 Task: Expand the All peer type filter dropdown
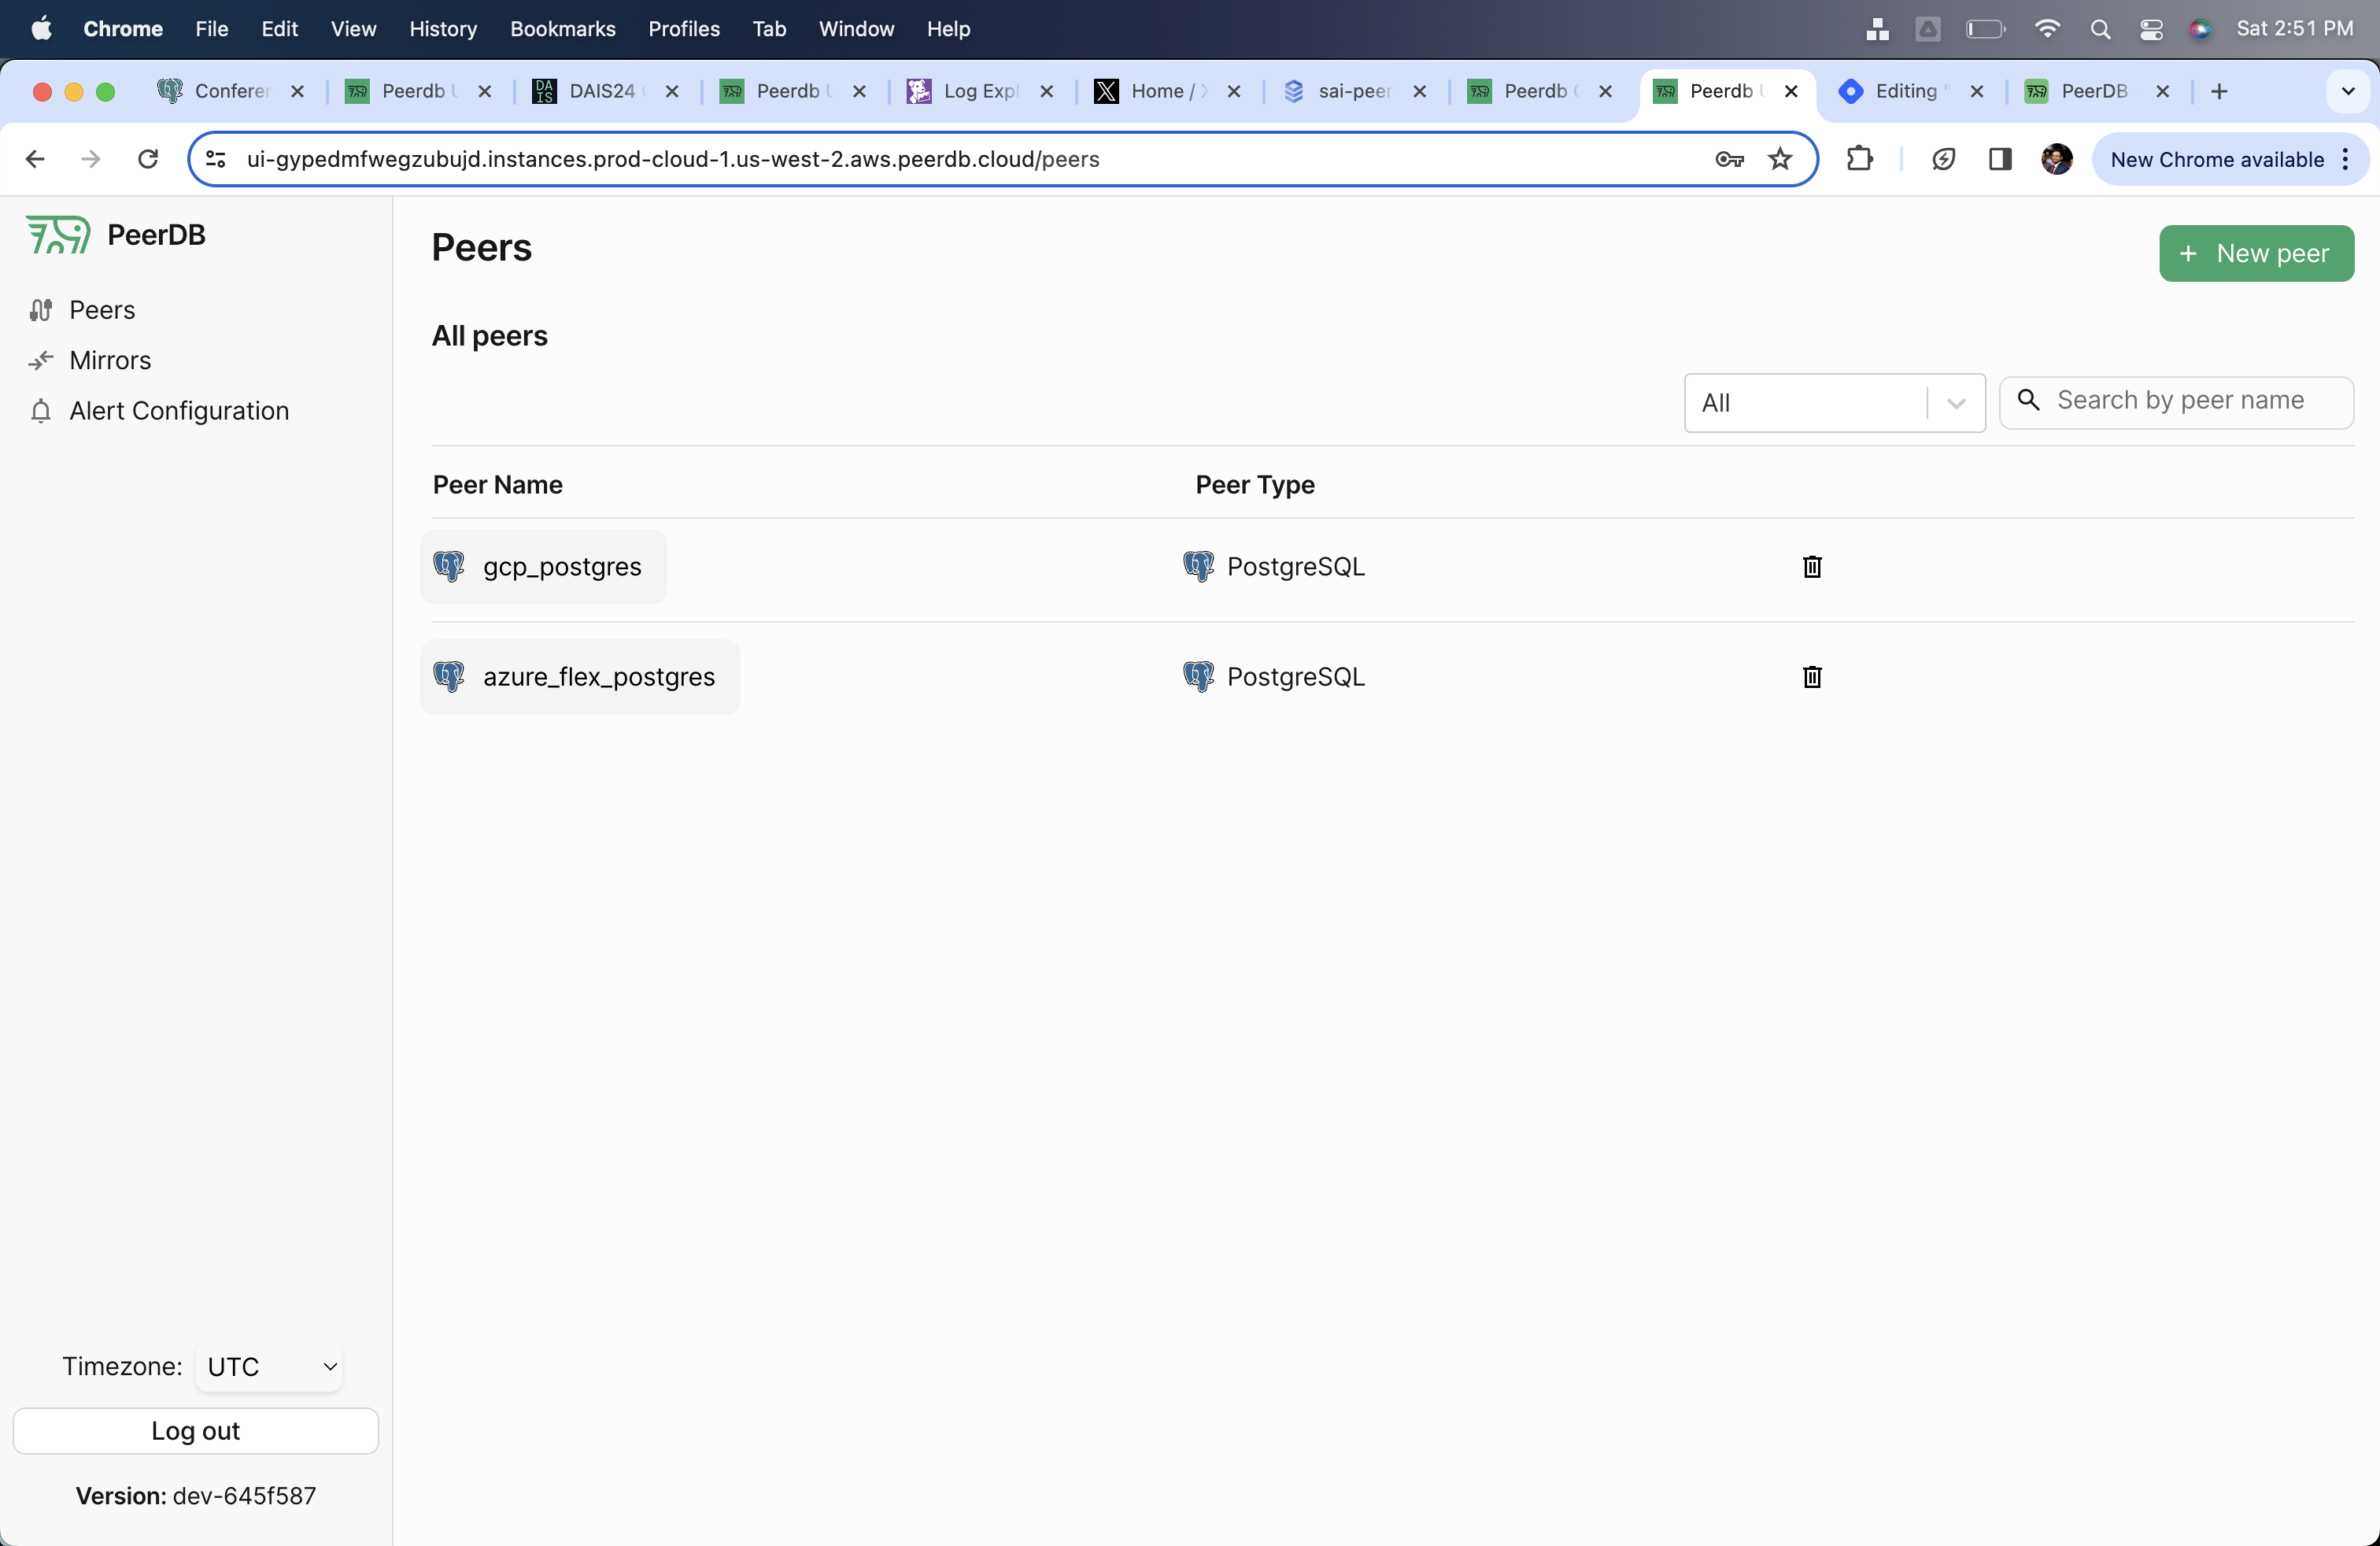(1834, 403)
